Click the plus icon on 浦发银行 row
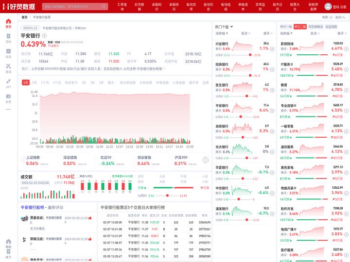This screenshot has height=262, width=350. pos(272,214)
